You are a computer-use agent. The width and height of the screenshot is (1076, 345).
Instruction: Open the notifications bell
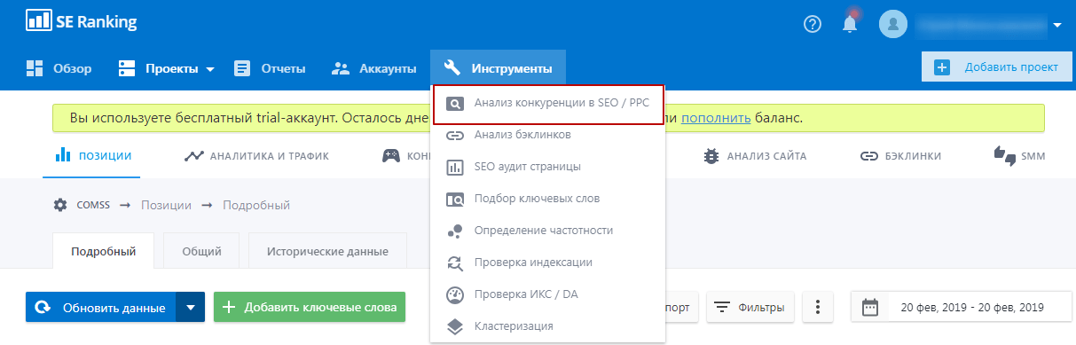click(x=850, y=24)
